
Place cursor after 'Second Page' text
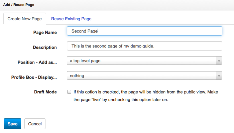click(98, 31)
